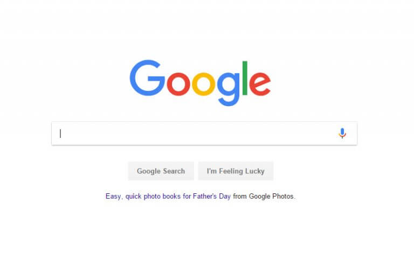Click the red letter o in logo
The height and width of the screenshot is (265, 414).
click(x=178, y=83)
